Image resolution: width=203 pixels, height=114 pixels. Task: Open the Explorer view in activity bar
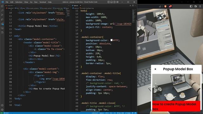pyautogui.click(x=2, y=6)
